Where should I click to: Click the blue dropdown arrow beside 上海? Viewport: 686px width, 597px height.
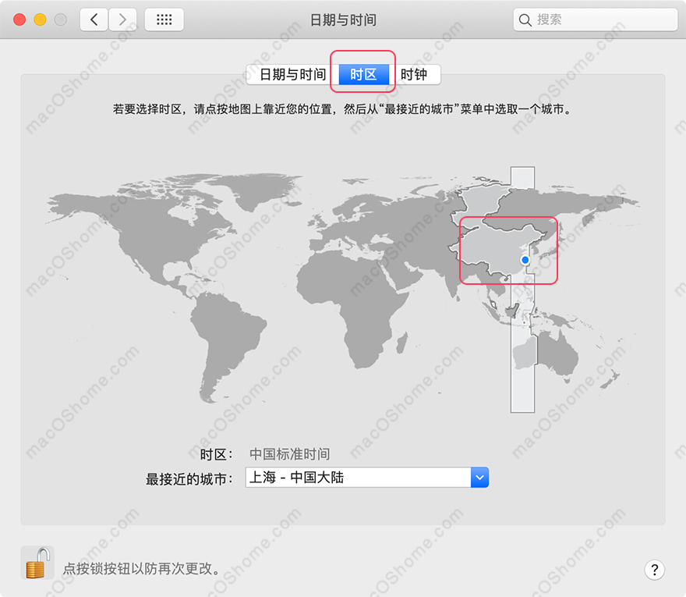[x=479, y=478]
